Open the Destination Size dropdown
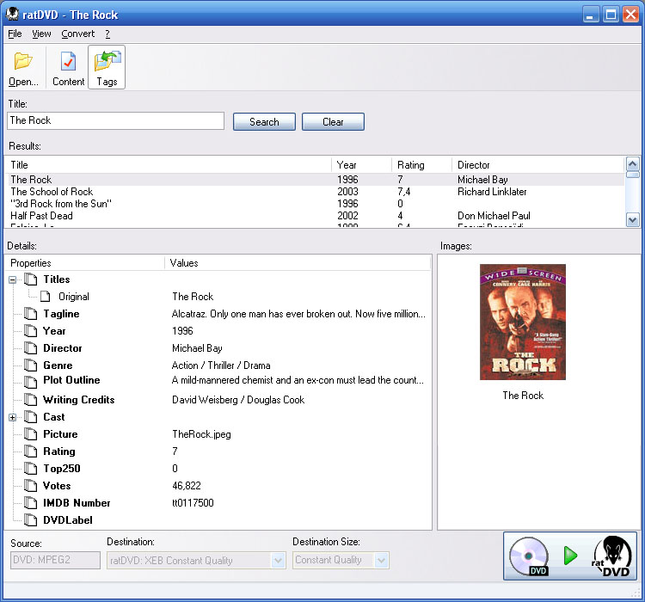The image size is (645, 602). [x=382, y=561]
